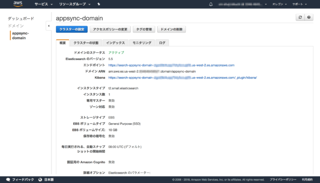
Task: Click the AWS logo home icon
Action: tap(18, 4)
